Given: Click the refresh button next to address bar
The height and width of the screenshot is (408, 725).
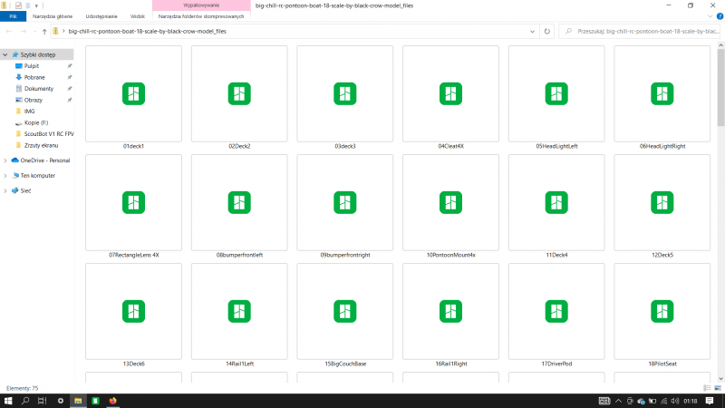Looking at the screenshot, I should pyautogui.click(x=547, y=32).
